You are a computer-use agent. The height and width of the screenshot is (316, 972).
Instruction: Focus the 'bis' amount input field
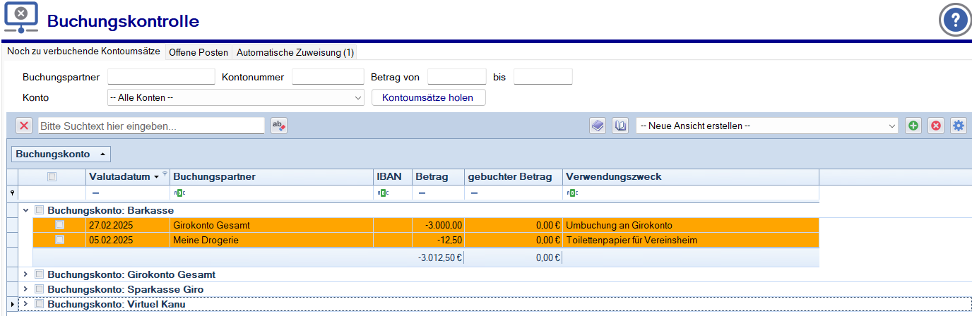tap(543, 77)
